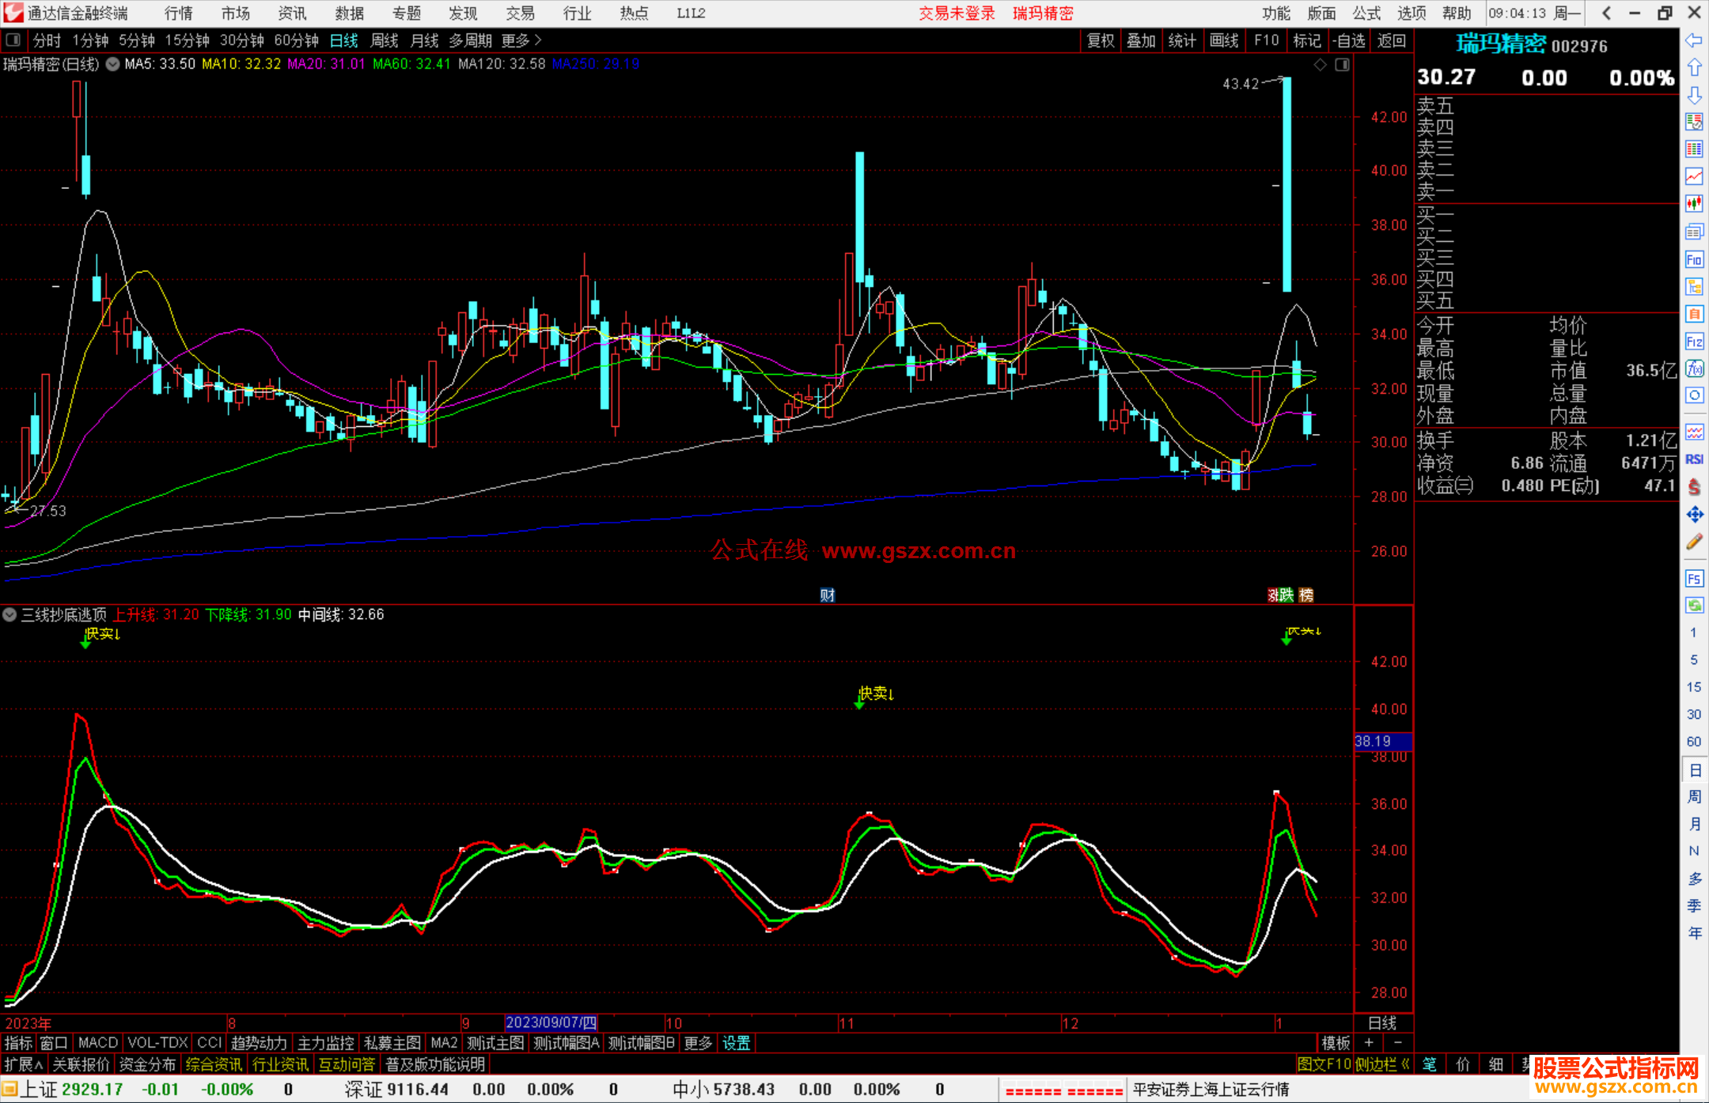Image resolution: width=1709 pixels, height=1103 pixels.
Task: Click the 复权 button
Action: [x=1101, y=40]
